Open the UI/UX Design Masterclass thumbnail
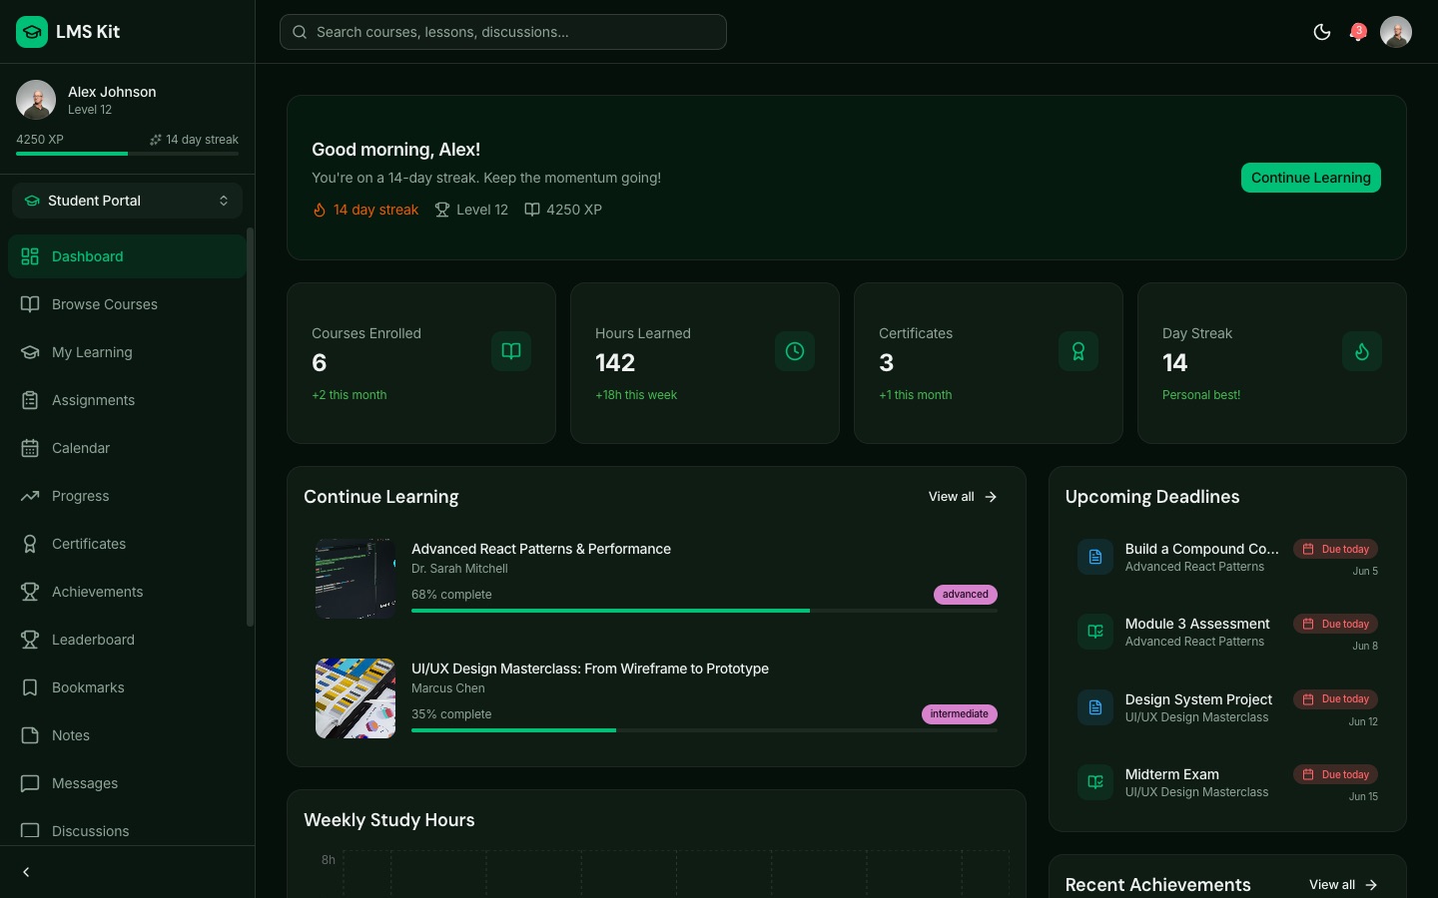Screen dimensions: 1438x898 (x=356, y=698)
